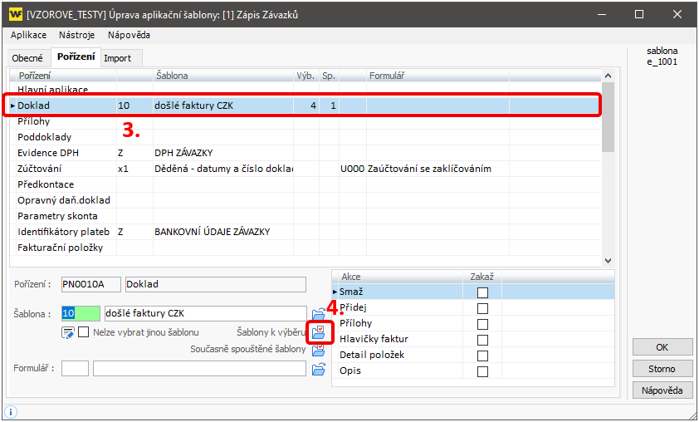Open Šablony k výběru folder icon
The width and height of the screenshot is (699, 422).
coord(318,332)
